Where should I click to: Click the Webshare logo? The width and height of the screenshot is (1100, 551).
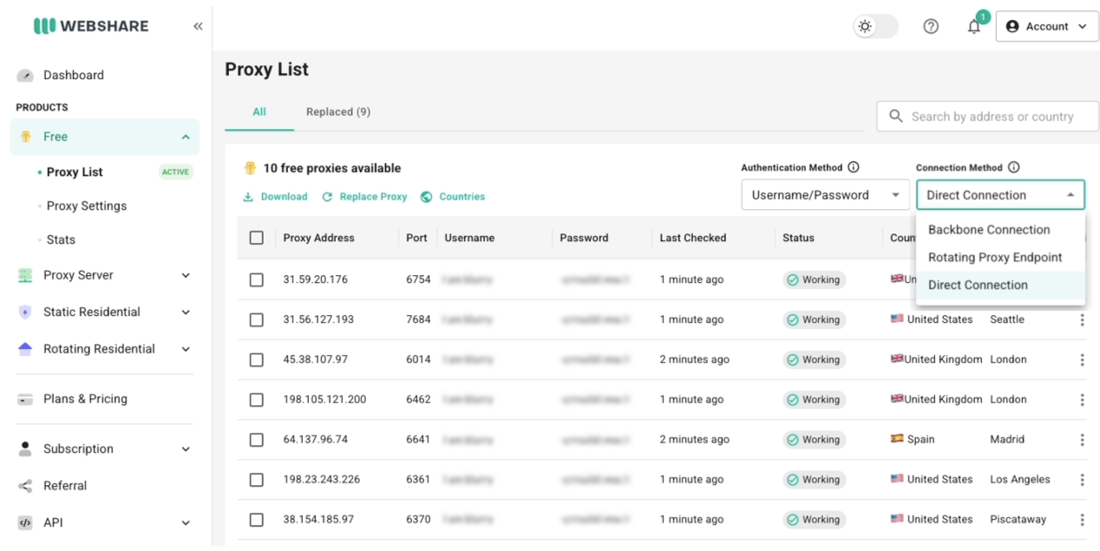(91, 26)
